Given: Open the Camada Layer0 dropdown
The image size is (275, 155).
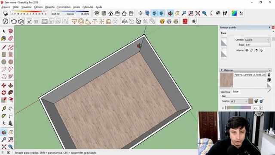Looking at the screenshot, I should (257, 40).
